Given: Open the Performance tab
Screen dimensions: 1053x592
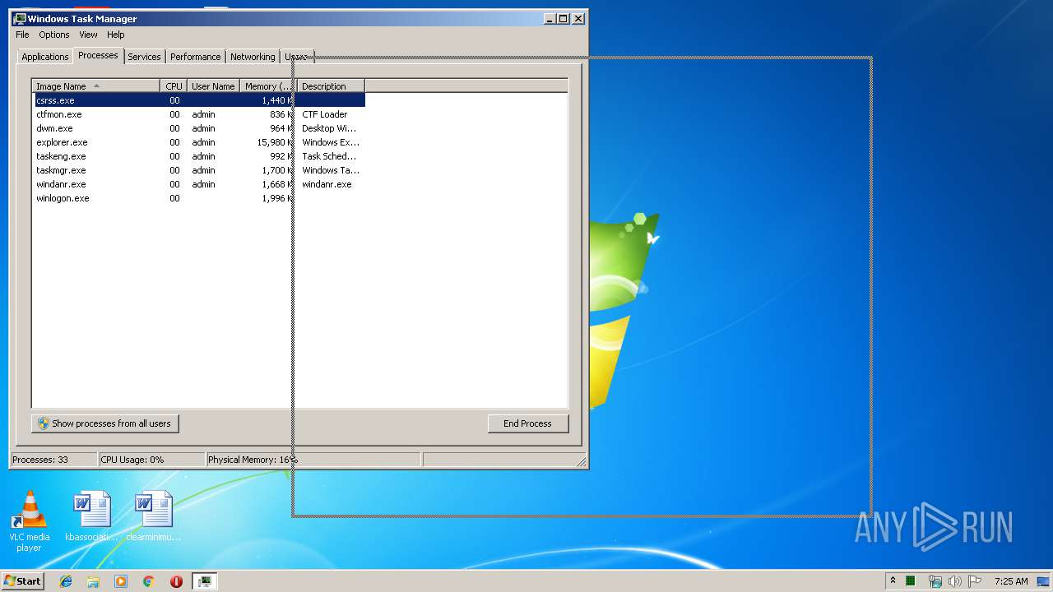Looking at the screenshot, I should tap(195, 57).
